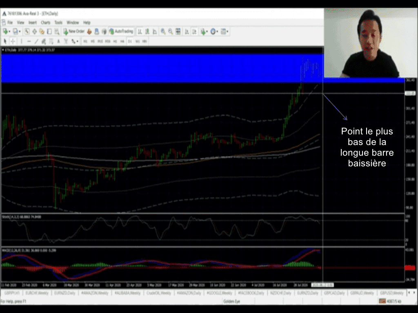418x313 pixels.
Task: Click the connection status indicator in status bar
Action: coord(393,301)
